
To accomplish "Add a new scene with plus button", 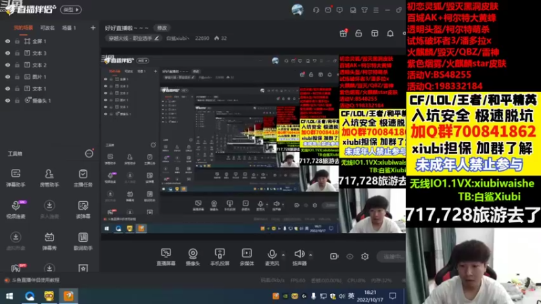I will 93,28.
